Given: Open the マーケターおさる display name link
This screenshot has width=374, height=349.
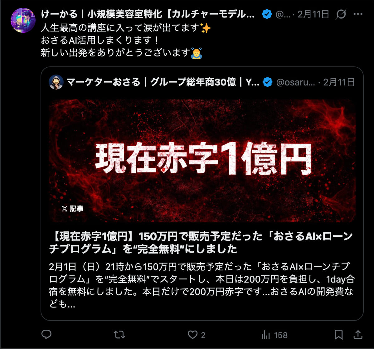Looking at the screenshot, I should [x=163, y=82].
